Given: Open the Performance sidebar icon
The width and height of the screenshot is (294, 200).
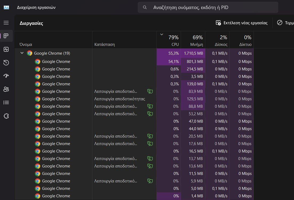Looking at the screenshot, I should tap(6, 49).
